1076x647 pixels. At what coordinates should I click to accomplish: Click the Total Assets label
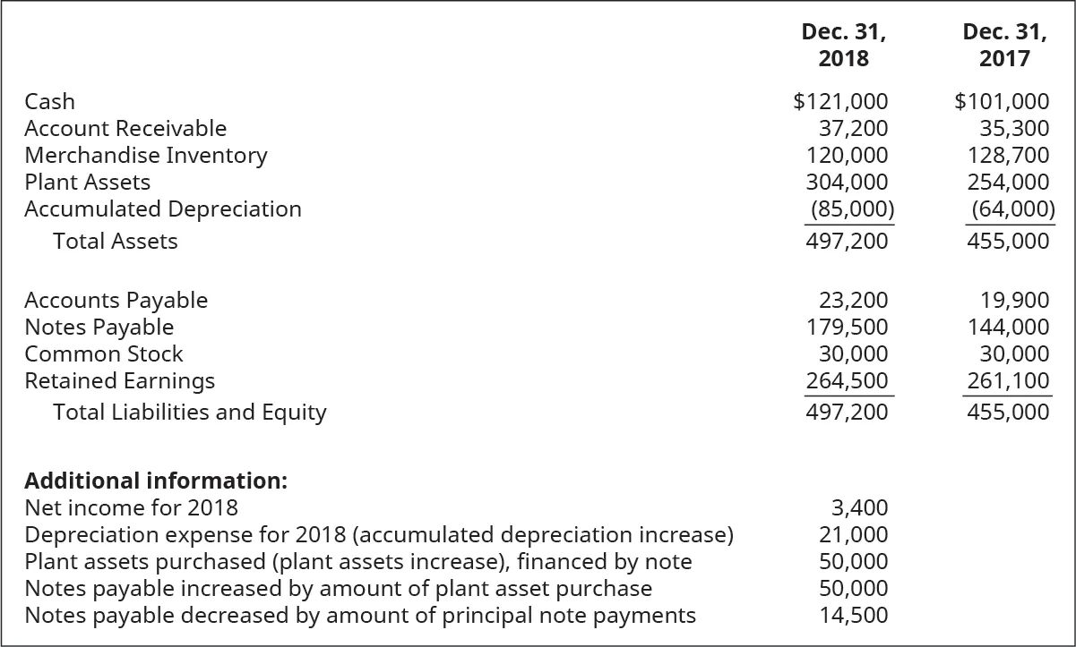tap(116, 241)
